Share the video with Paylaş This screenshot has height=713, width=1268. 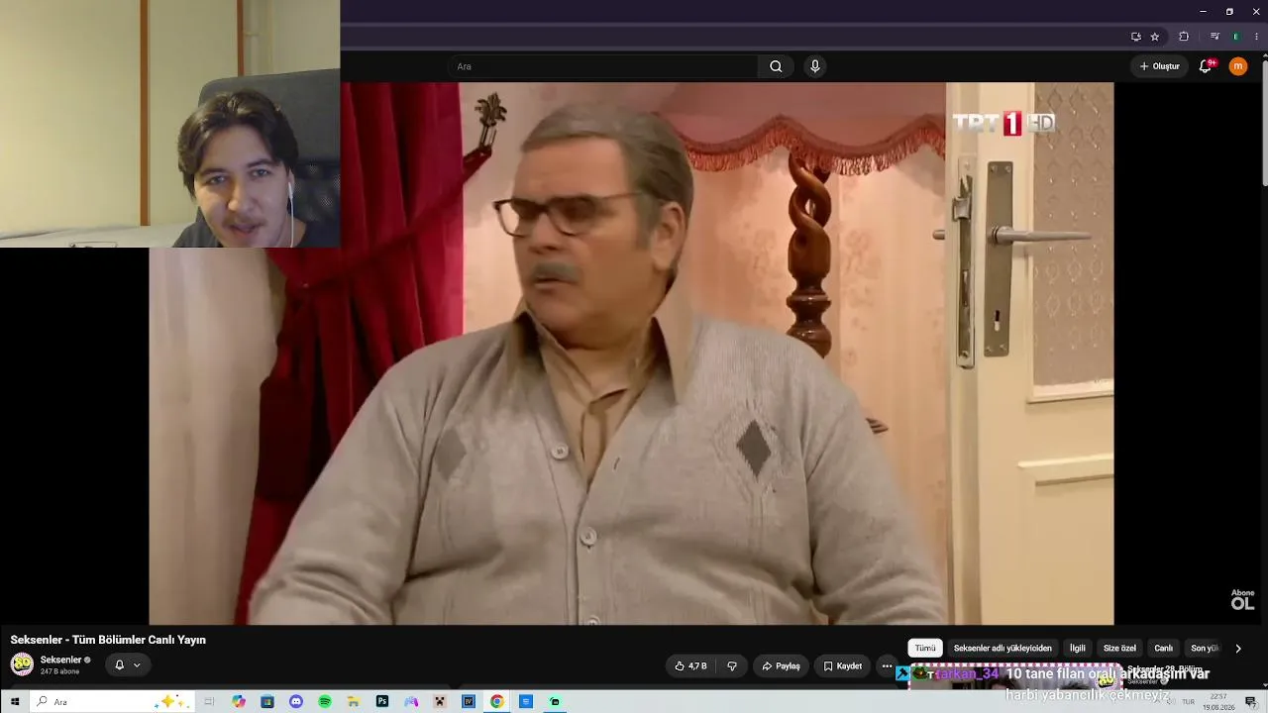[781, 666]
